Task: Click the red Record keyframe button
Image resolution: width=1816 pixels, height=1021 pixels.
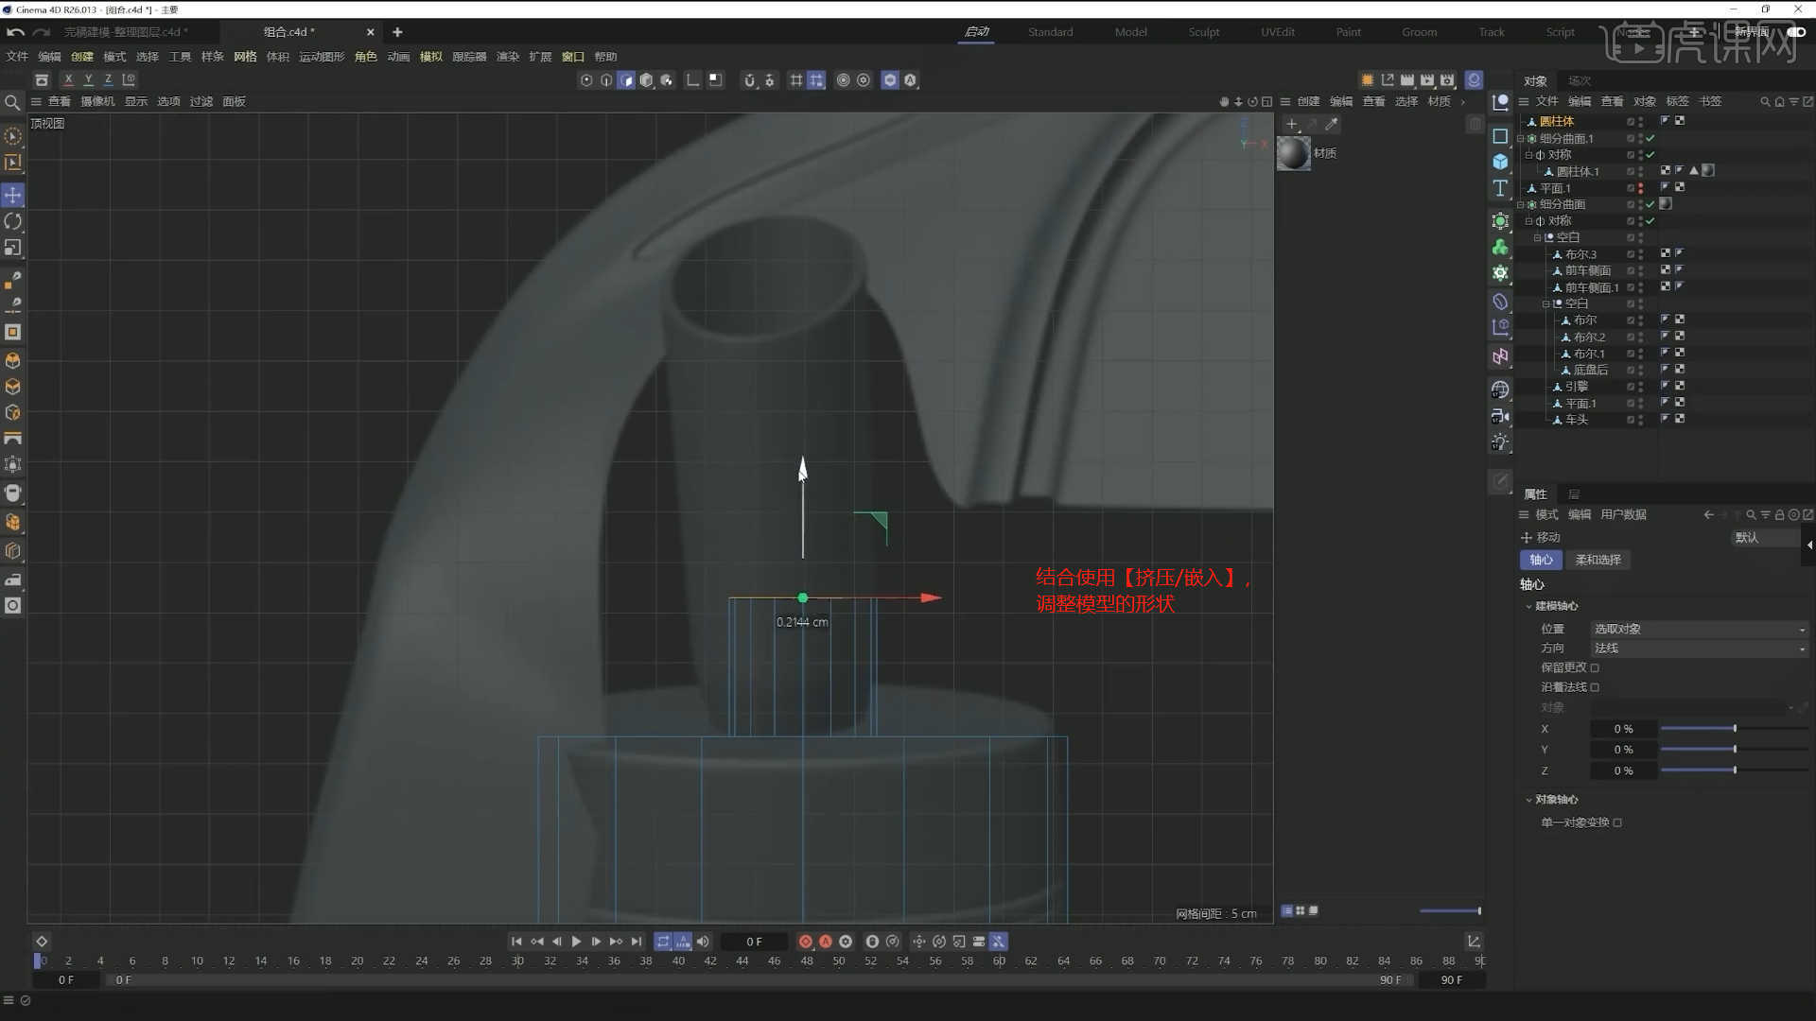Action: point(805,942)
